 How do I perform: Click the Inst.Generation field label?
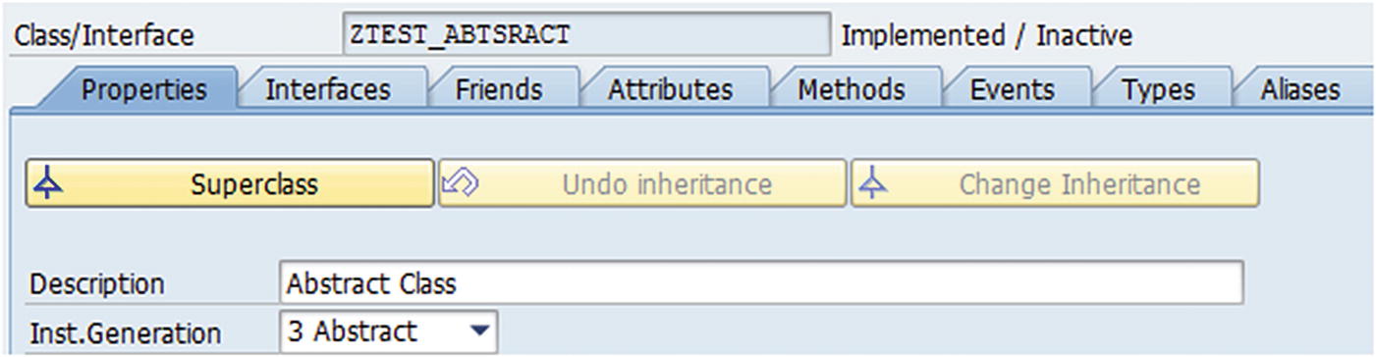tap(125, 333)
